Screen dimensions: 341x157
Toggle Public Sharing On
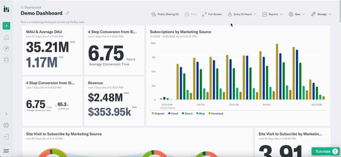click(165, 14)
